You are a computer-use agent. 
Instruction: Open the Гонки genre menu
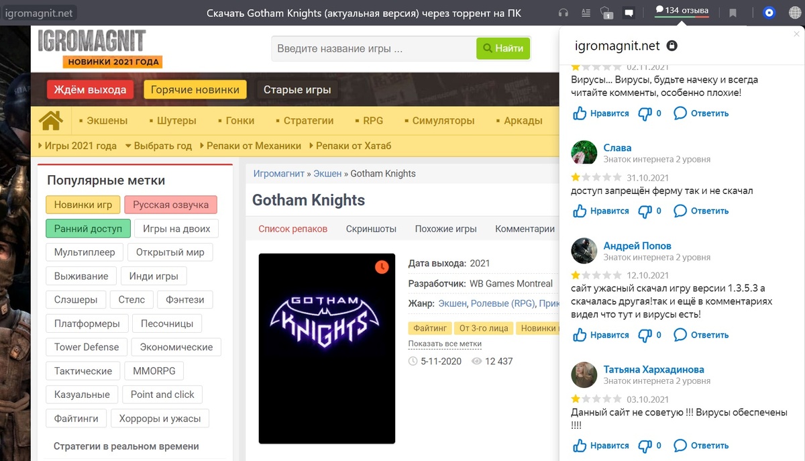coord(235,121)
